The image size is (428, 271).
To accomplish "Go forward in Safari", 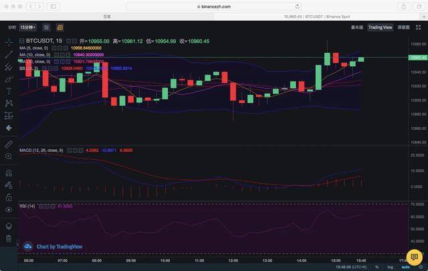I will tap(39, 7).
